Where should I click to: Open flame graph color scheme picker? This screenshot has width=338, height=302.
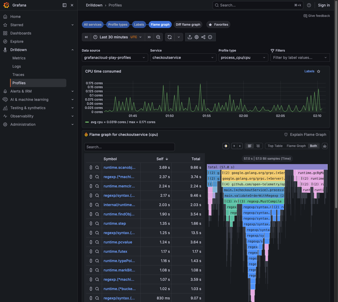(226, 146)
